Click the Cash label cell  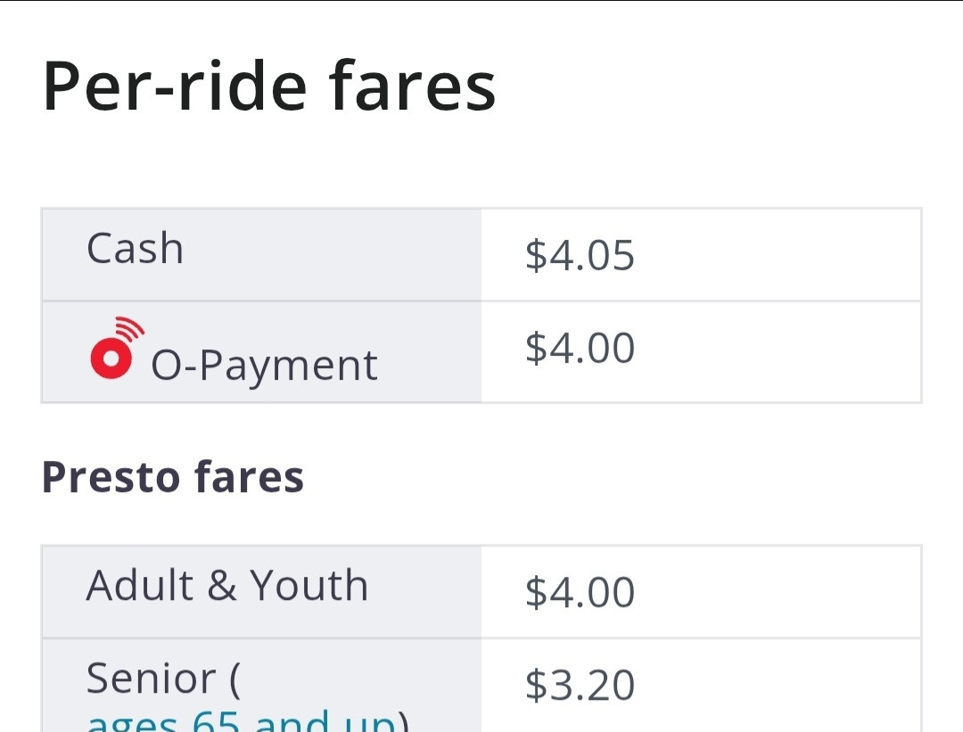pos(261,255)
